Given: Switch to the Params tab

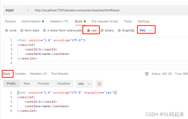Looking at the screenshot, I should point(10,21).
